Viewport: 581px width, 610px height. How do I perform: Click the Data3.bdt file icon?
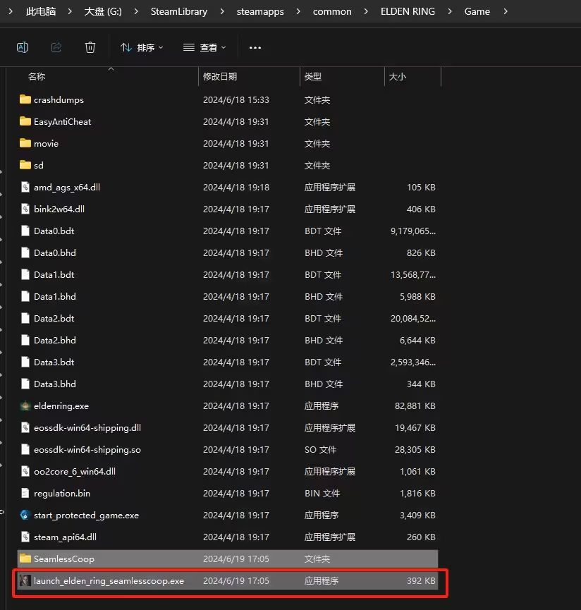point(25,362)
